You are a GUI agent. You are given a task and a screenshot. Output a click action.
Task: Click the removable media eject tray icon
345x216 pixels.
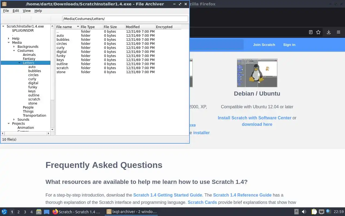tap(296, 212)
